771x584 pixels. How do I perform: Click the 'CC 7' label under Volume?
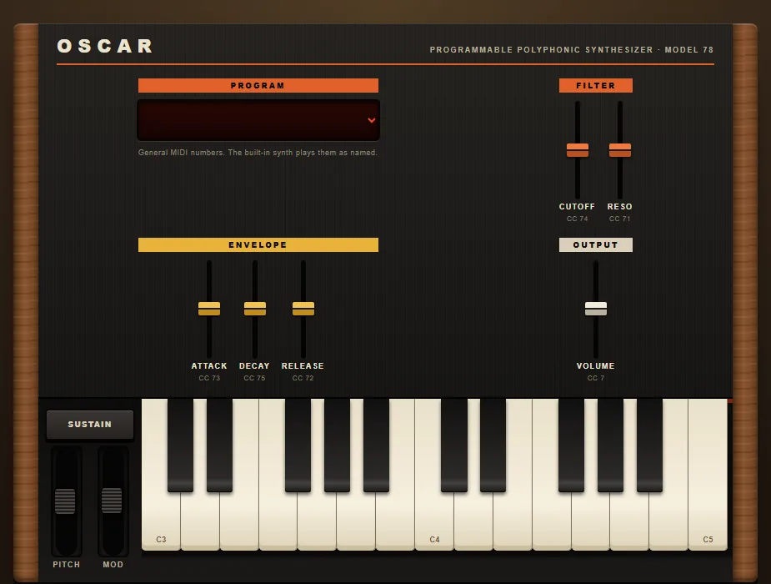coord(596,378)
